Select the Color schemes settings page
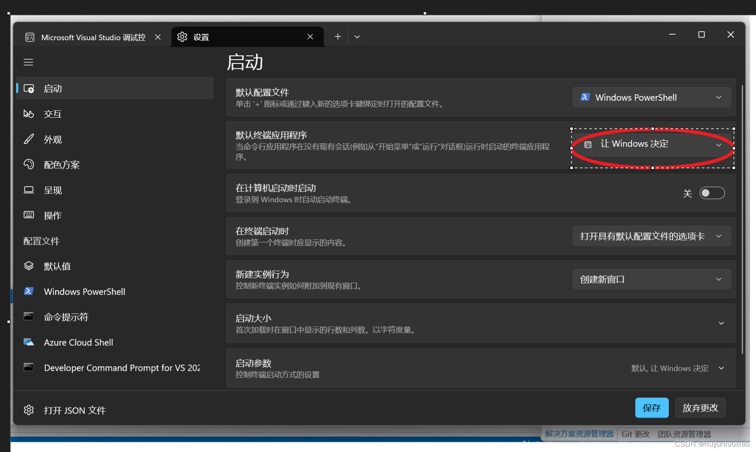The width and height of the screenshot is (756, 452). click(x=115, y=164)
